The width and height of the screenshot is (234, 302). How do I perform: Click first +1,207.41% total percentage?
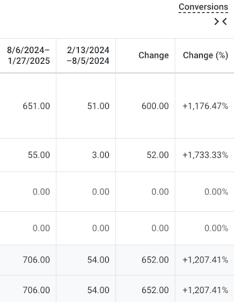tap(205, 260)
